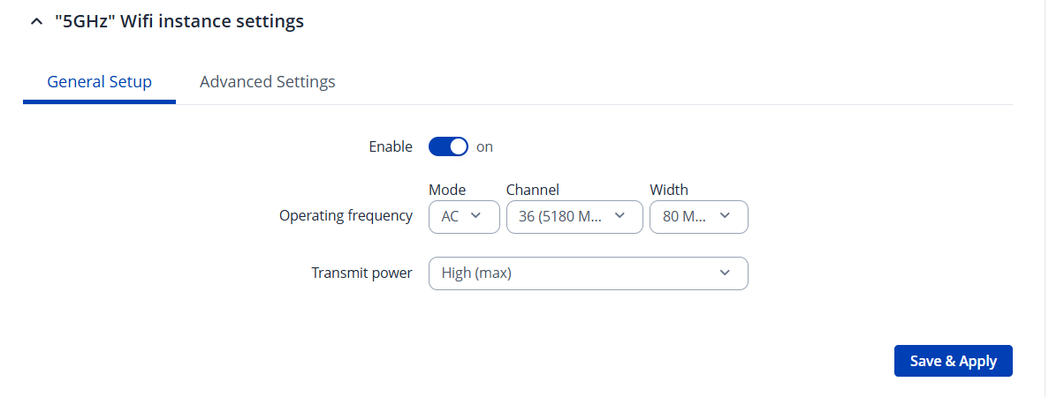This screenshot has height=397, width=1049.
Task: Click the Width caption above the dropdown
Action: click(669, 190)
